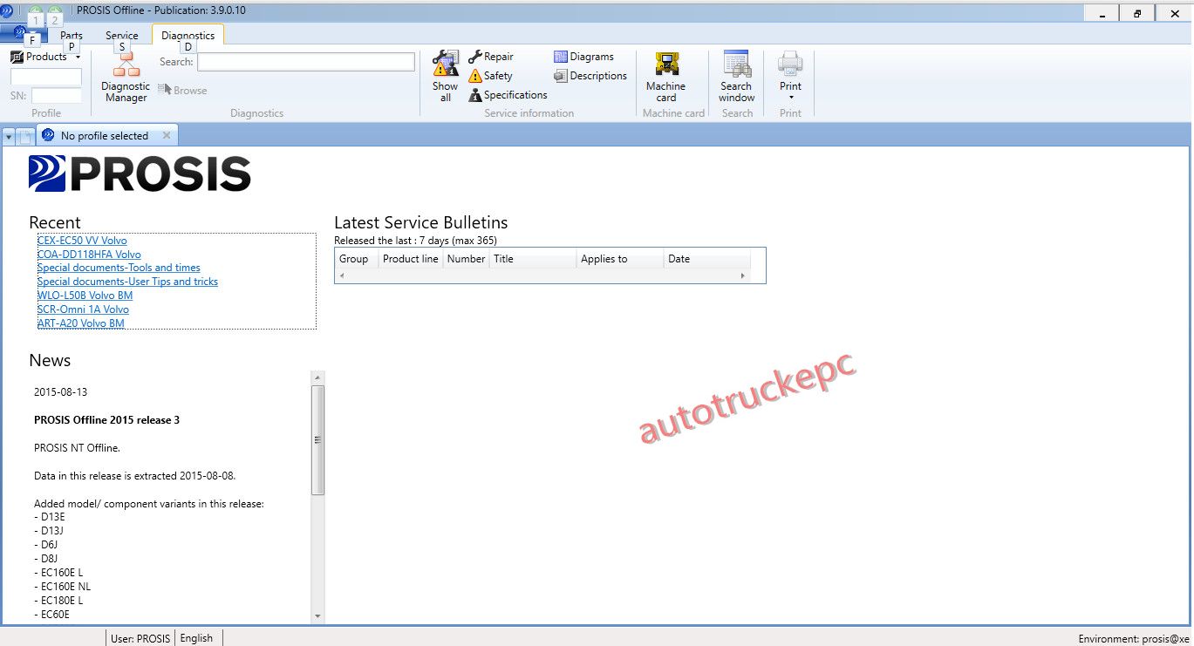Click Environment: prosis@xe status text
The width and height of the screenshot is (1194, 646).
(1134, 639)
